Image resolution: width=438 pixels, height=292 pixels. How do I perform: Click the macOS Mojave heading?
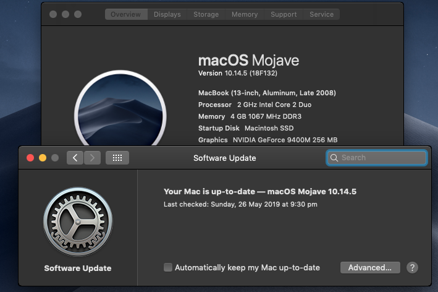pyautogui.click(x=248, y=60)
